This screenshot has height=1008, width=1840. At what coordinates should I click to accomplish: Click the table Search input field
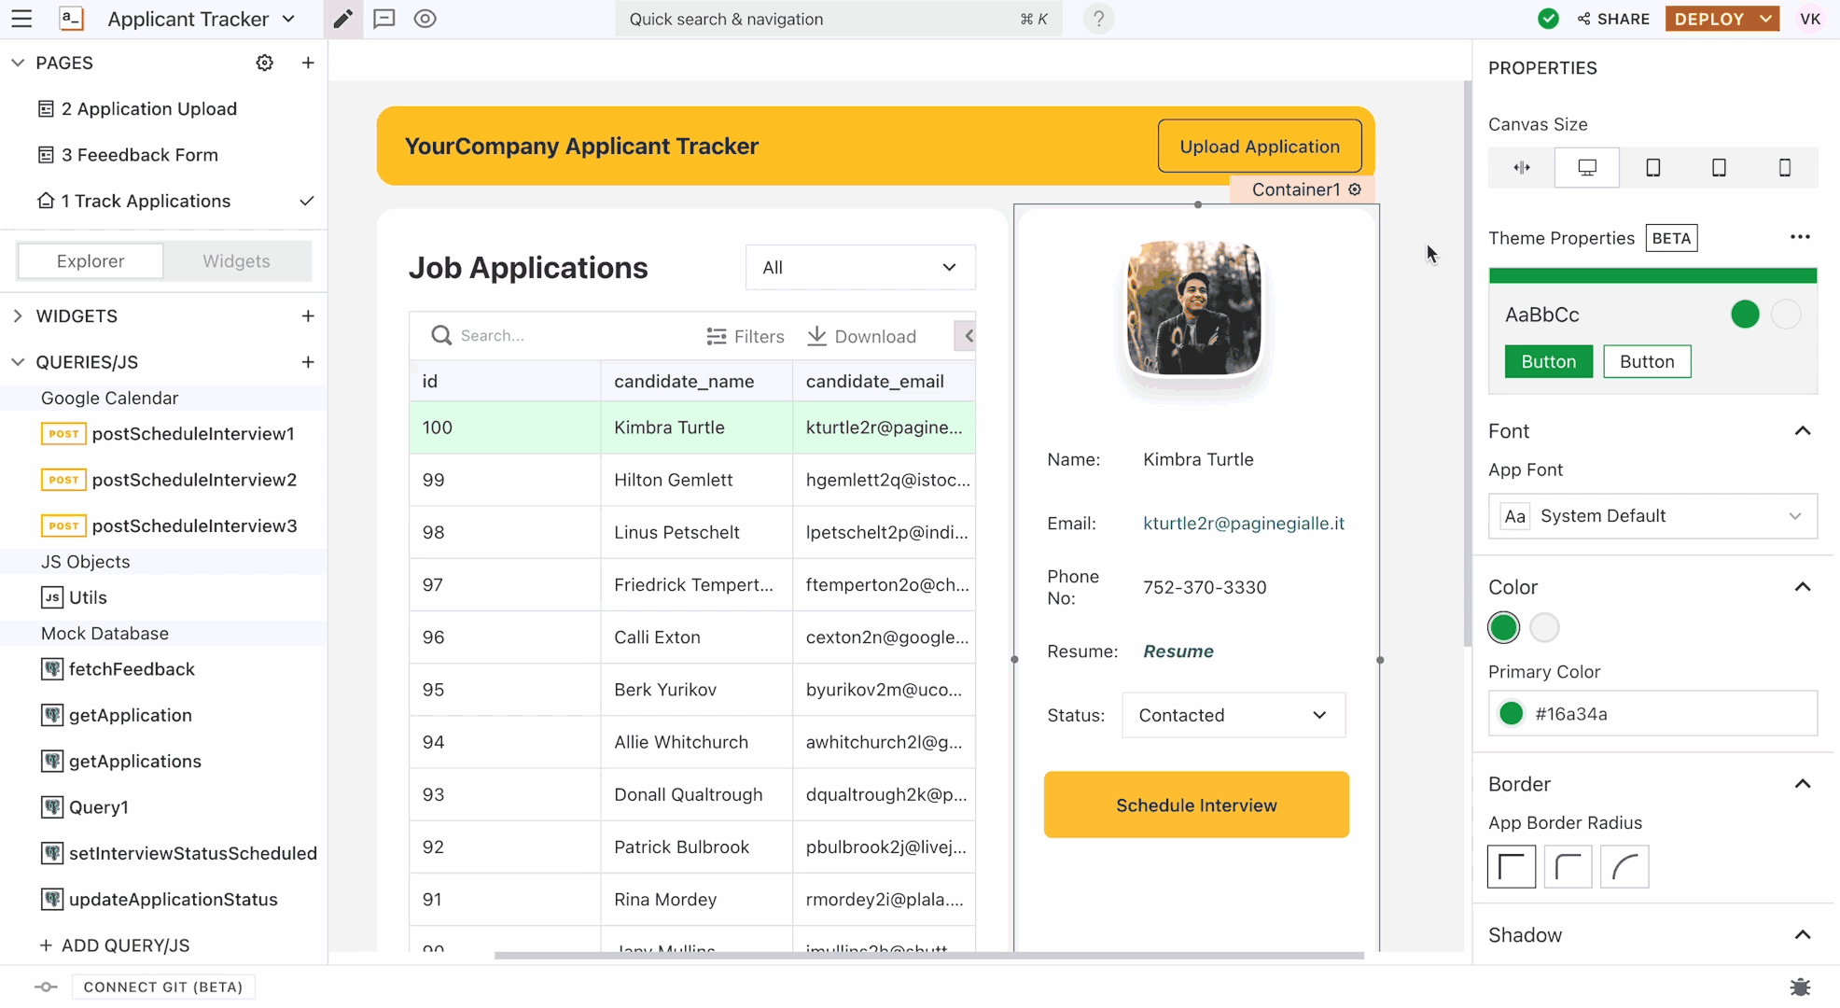click(560, 336)
